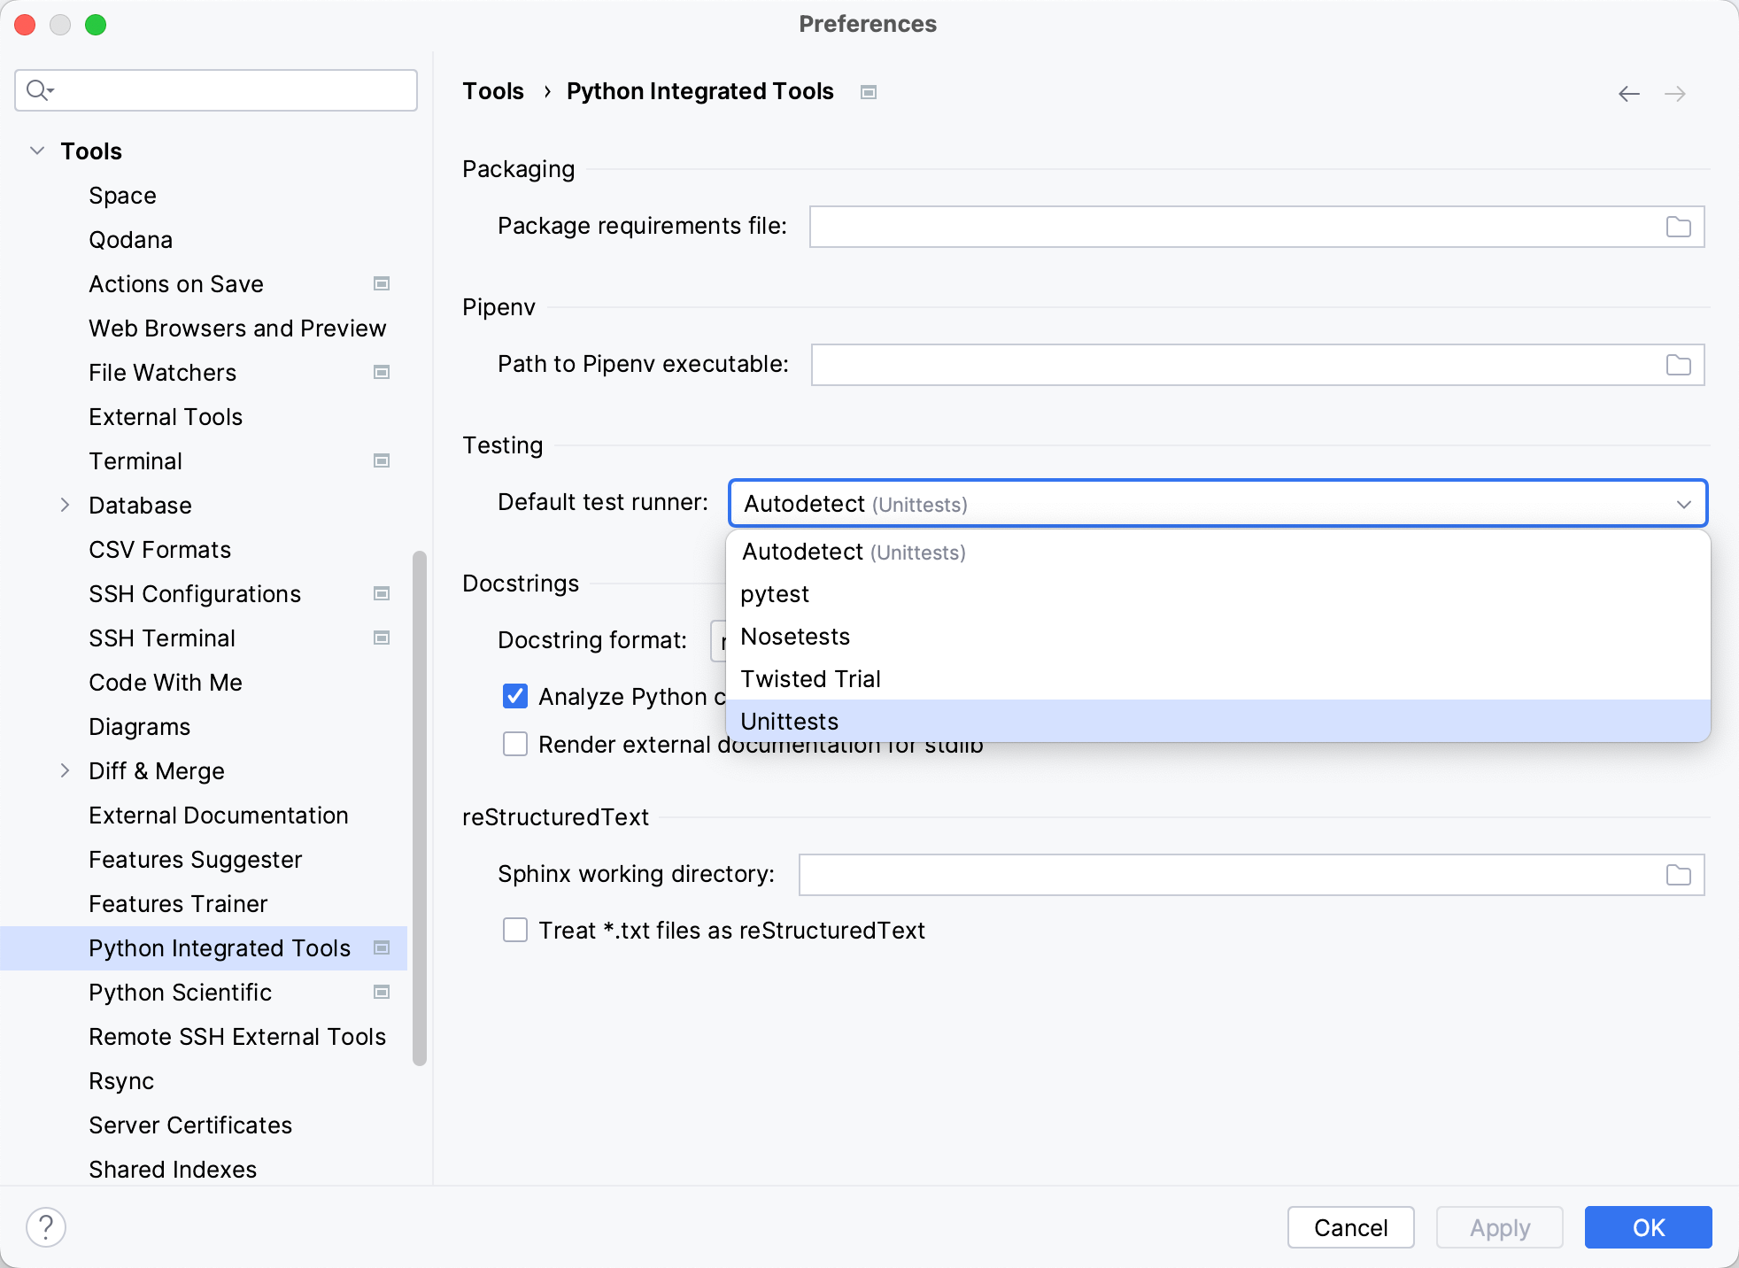The image size is (1739, 1268).
Task: Confirm with the OK button
Action: coord(1649,1227)
